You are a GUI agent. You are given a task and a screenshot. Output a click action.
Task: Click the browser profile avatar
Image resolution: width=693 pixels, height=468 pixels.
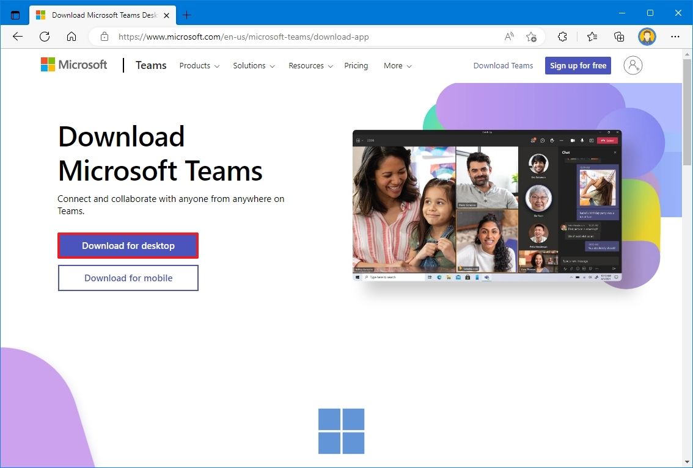pos(647,37)
